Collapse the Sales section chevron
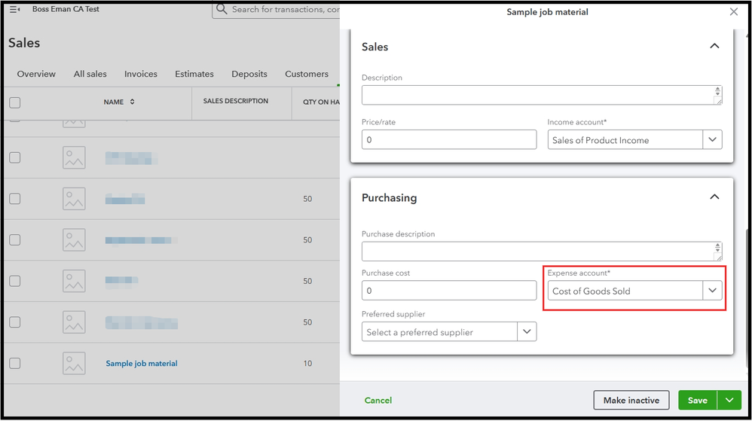Screen dimensions: 752x421 (714, 47)
